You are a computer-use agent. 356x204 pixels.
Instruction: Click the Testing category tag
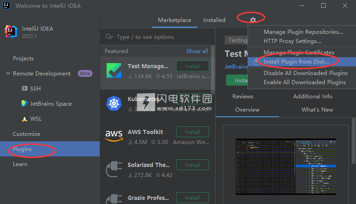point(237,40)
